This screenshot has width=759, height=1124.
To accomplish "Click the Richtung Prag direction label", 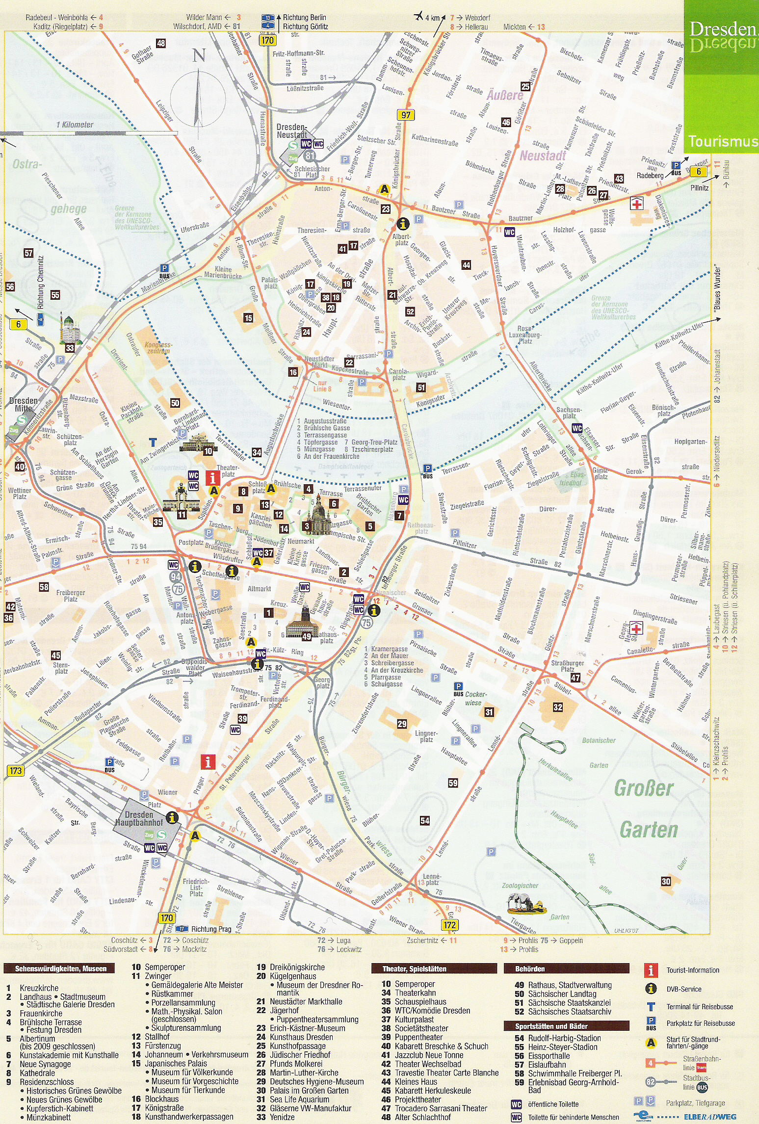I will pyautogui.click(x=211, y=929).
